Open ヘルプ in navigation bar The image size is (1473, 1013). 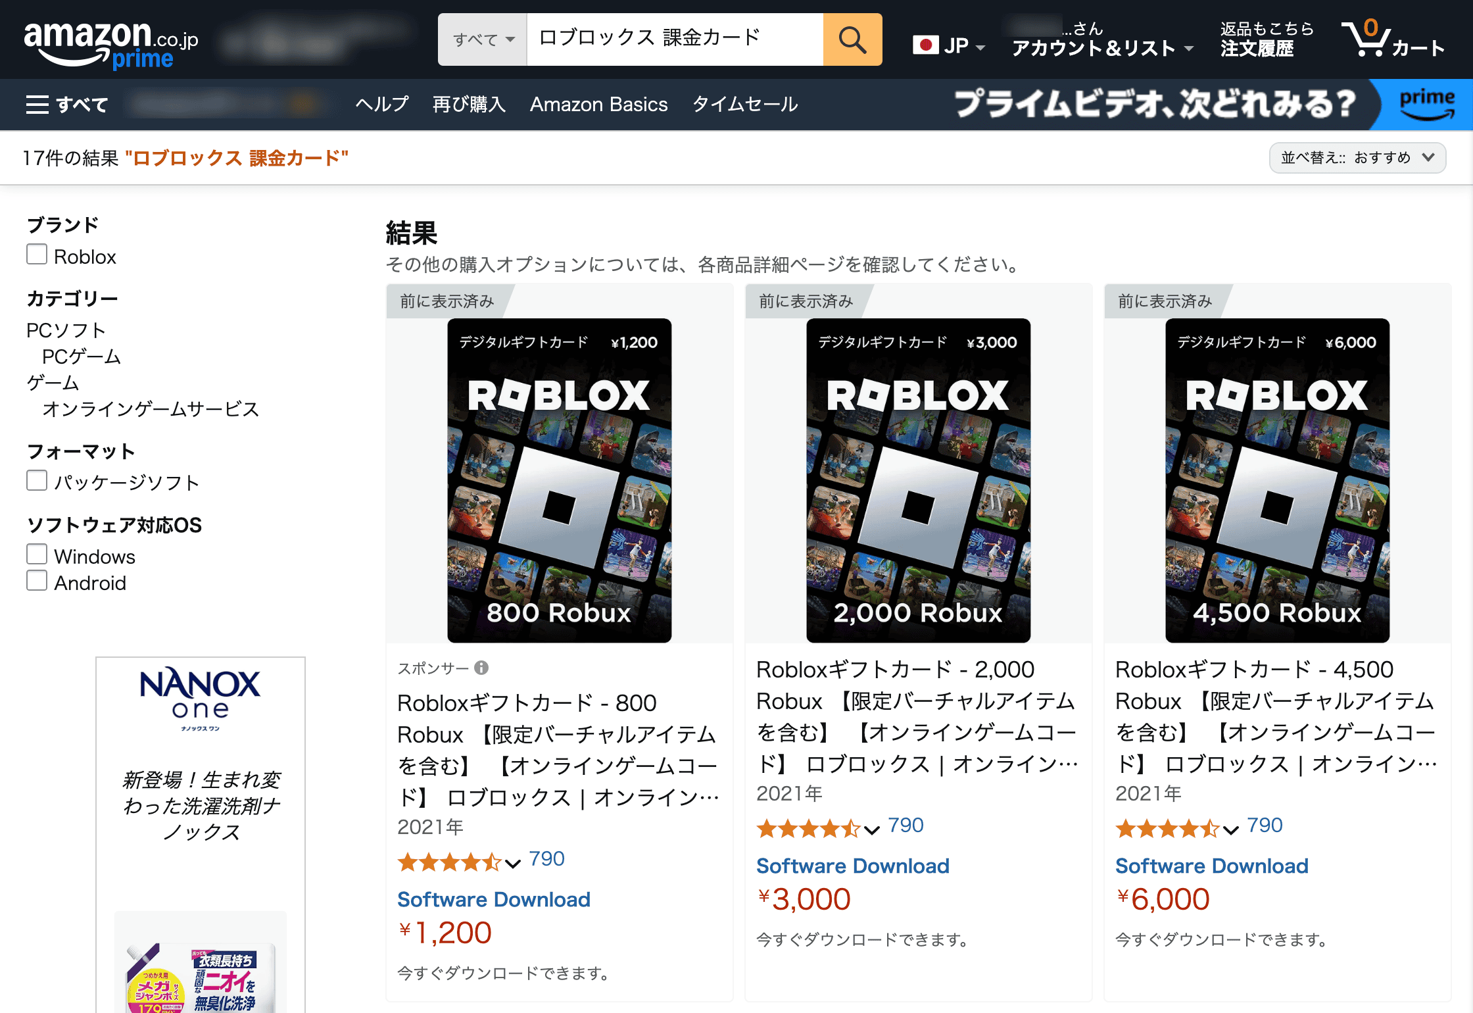click(x=382, y=104)
